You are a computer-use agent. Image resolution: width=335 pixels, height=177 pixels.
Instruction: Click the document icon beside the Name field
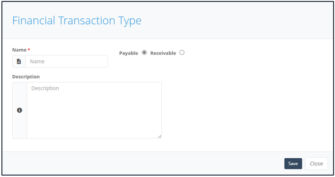coord(19,62)
